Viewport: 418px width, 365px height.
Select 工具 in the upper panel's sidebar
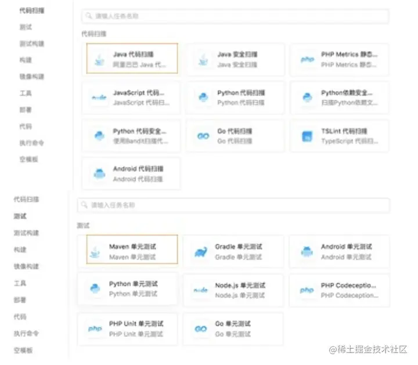26,93
